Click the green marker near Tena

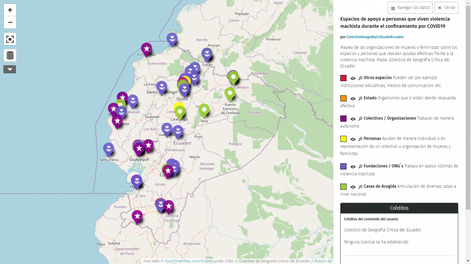click(204, 110)
